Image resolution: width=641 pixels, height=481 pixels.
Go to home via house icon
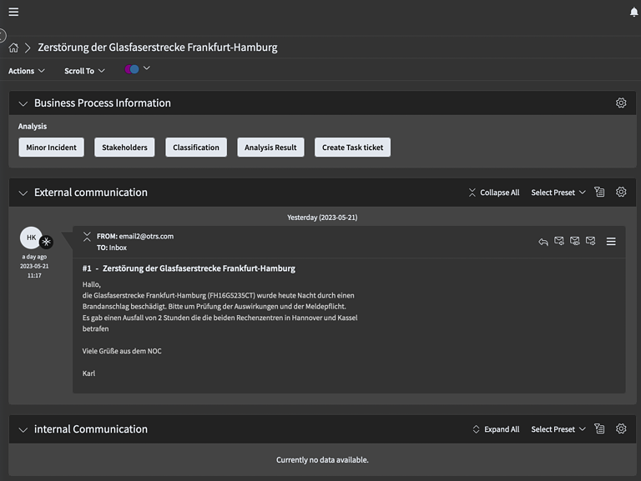(x=13, y=48)
